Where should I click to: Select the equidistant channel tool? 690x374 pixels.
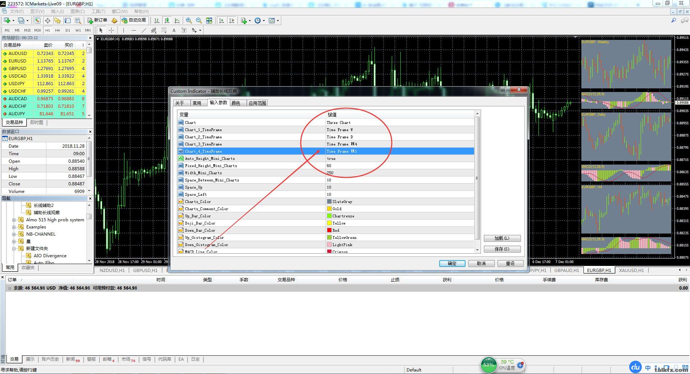(x=154, y=30)
